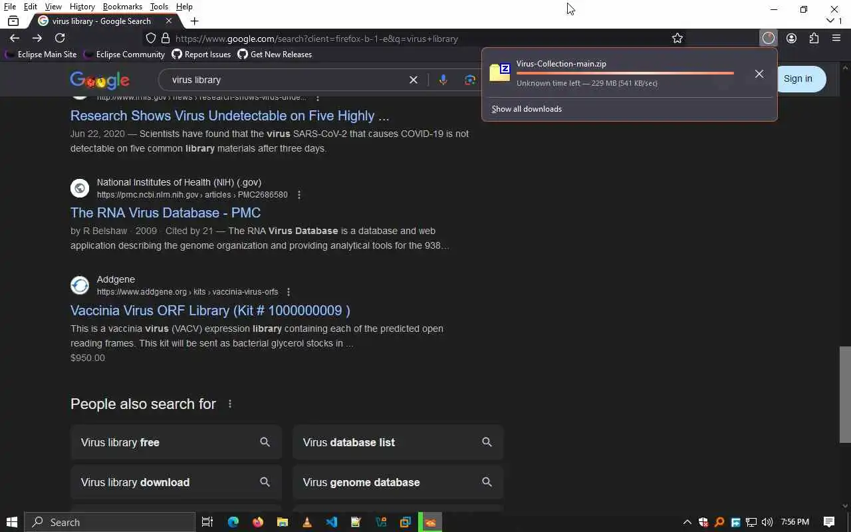
Task: Open the volume control in system tray
Action: coord(767,522)
